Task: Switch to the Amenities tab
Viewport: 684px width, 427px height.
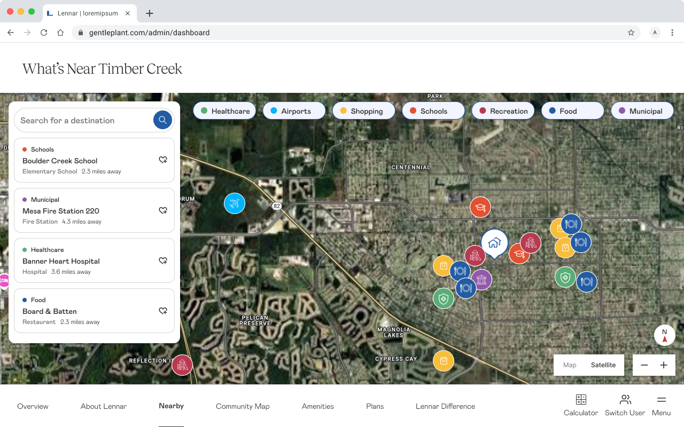Action: point(318,406)
